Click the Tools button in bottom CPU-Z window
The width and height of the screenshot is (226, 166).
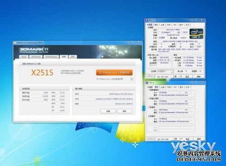pyautogui.click(x=175, y=139)
